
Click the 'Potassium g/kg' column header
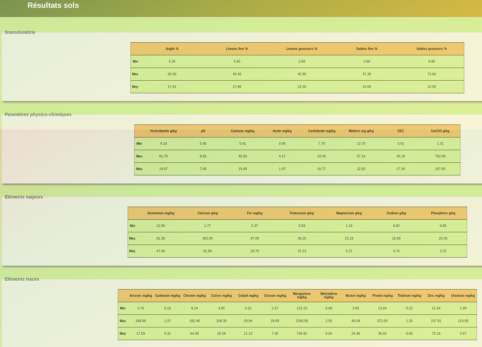[x=302, y=213]
